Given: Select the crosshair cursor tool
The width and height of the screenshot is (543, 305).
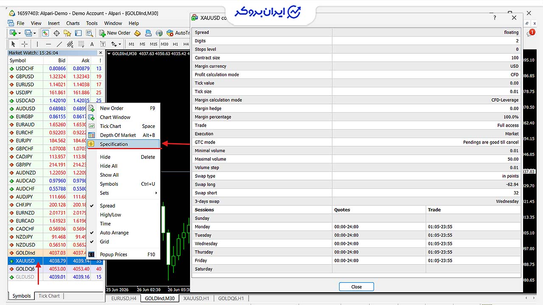Looking at the screenshot, I should click(25, 44).
